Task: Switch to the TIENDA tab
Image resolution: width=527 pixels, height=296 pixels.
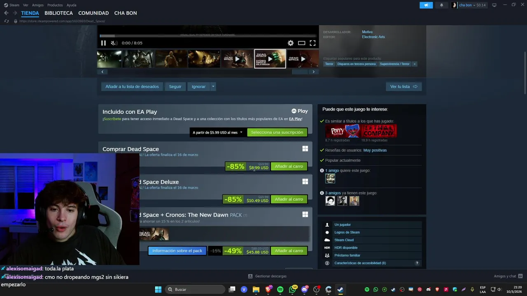Action: [x=30, y=13]
